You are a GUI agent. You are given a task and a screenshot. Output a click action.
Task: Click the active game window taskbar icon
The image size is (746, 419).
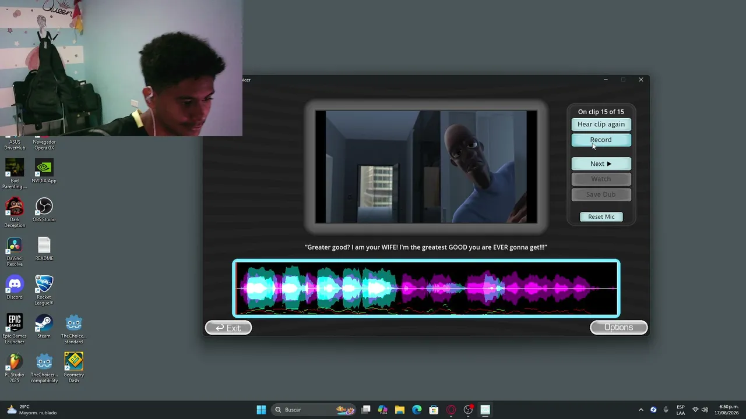[x=485, y=410]
